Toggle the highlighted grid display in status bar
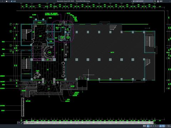This screenshot has height=128, width=171. [148, 126]
